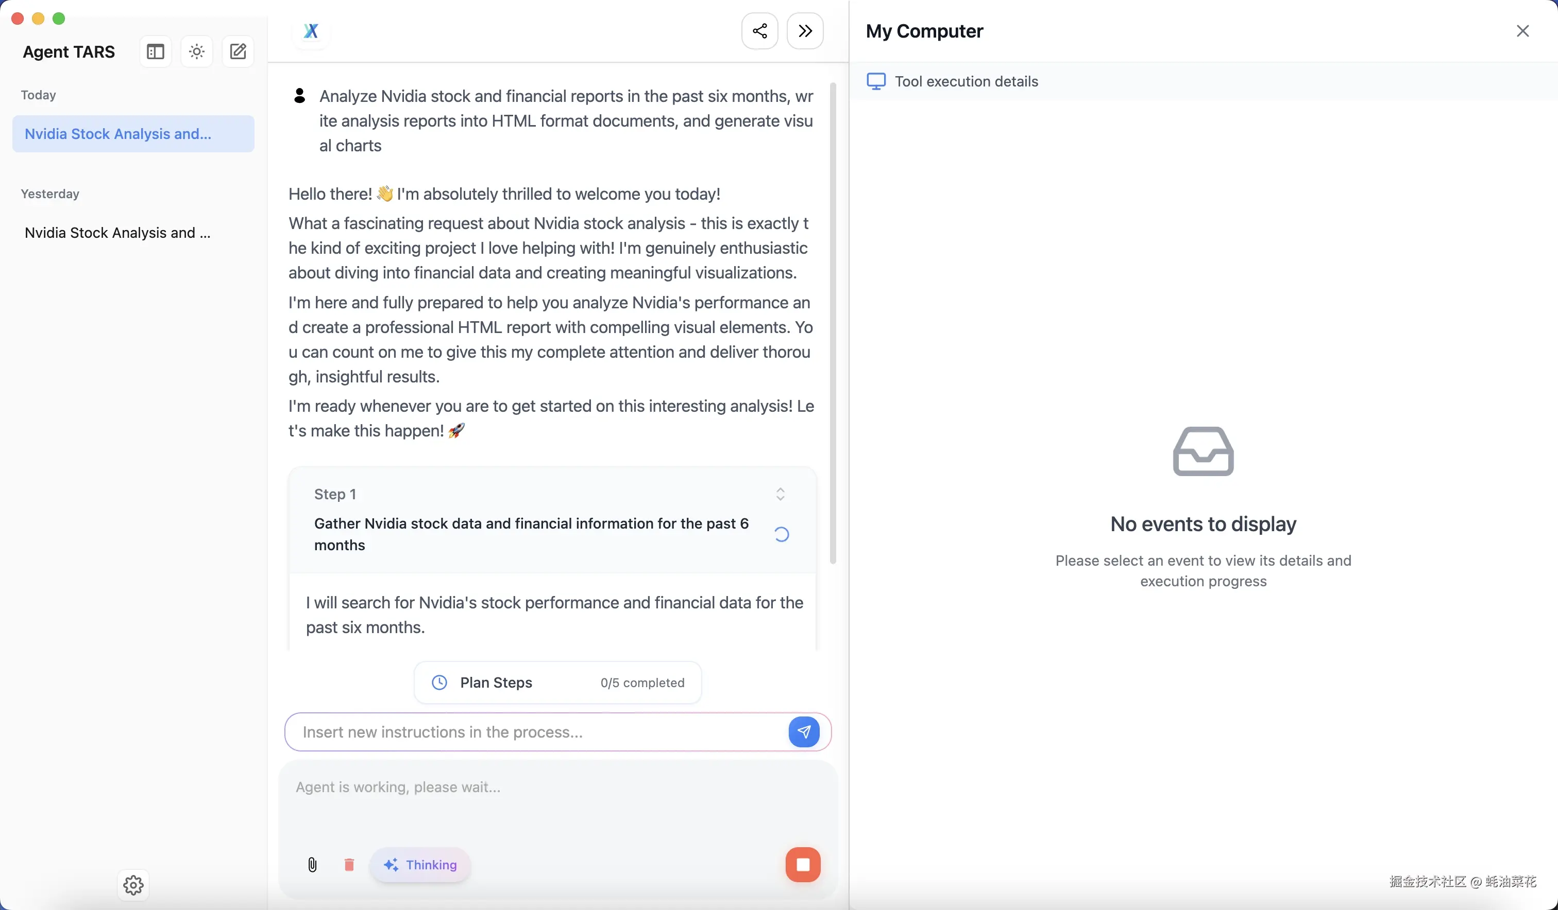Switch light/dark theme with sun icon
Screen dimensions: 1558x910
pos(197,52)
